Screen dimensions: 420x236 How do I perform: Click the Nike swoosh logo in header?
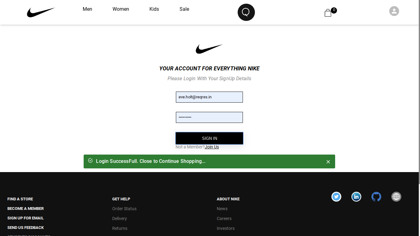tap(41, 12)
